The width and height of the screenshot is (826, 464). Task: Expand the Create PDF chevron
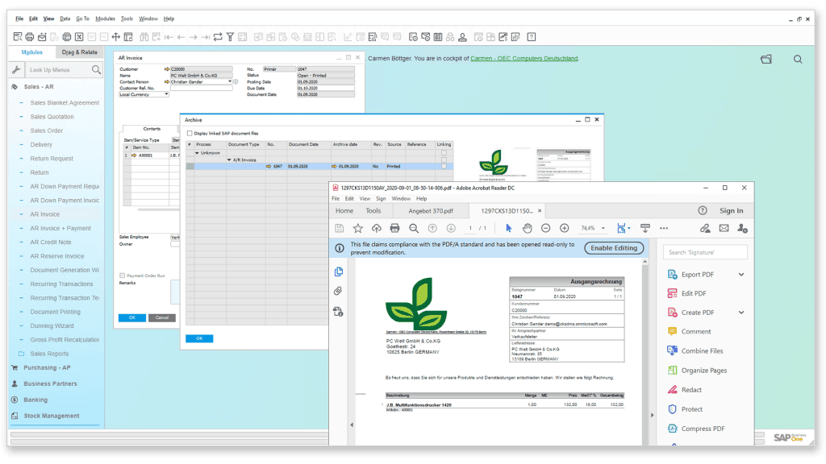(x=741, y=313)
